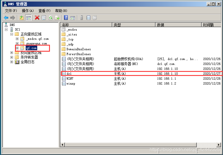Select the _tcp folder icon
The width and height of the screenshot is (223, 155).
point(63,40)
